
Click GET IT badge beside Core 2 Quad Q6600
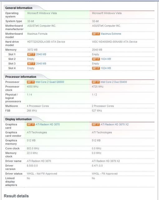pyautogui.click(x=31, y=82)
